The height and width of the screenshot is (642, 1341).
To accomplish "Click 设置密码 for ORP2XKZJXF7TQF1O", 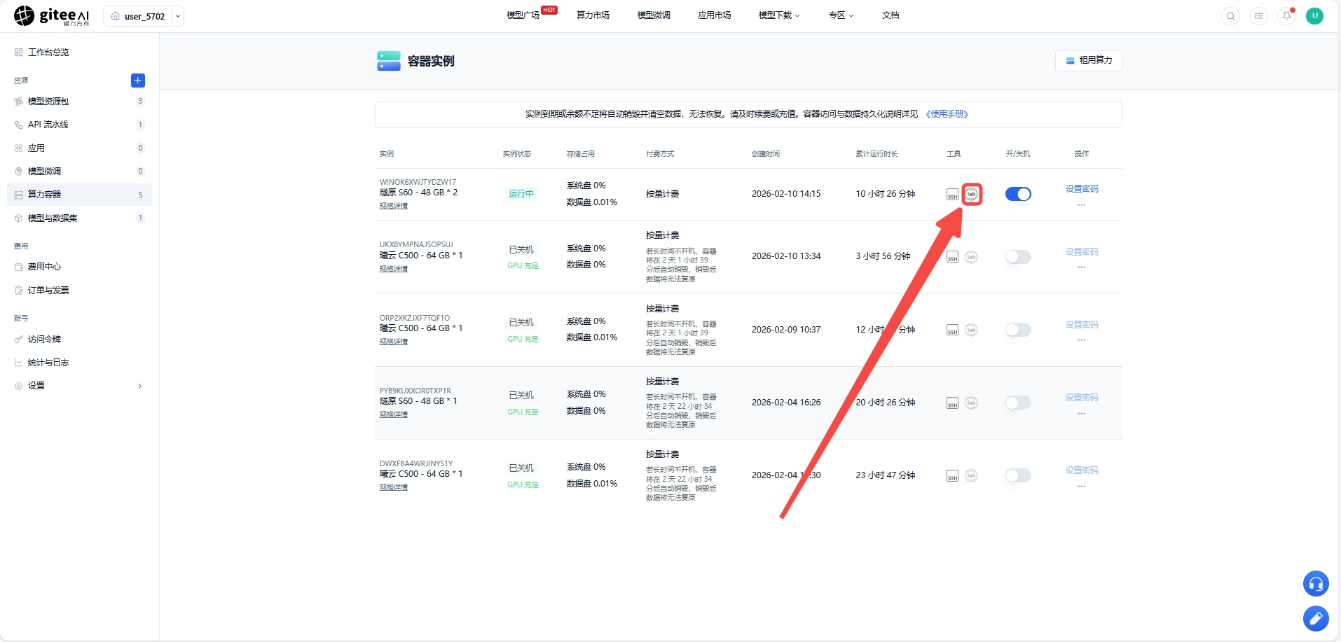I will pos(1082,325).
